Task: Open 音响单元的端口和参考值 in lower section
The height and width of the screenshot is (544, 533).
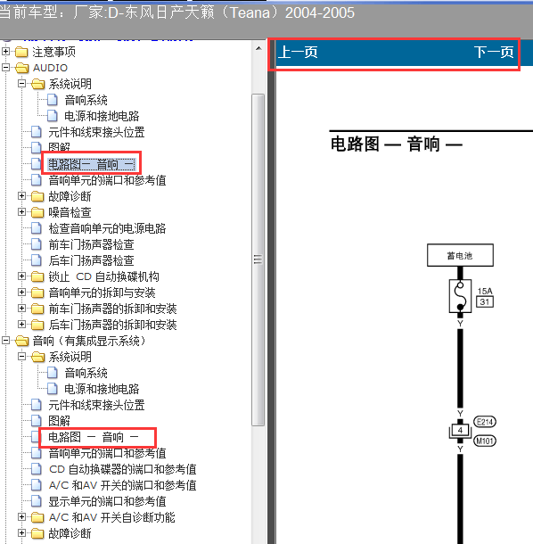Action: 107,453
